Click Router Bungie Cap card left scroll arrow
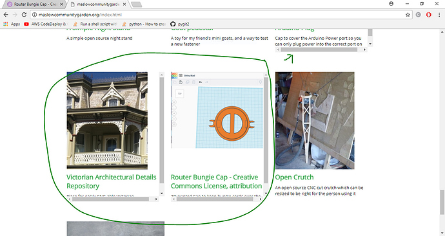This screenshot has height=236, width=445. 173,199
